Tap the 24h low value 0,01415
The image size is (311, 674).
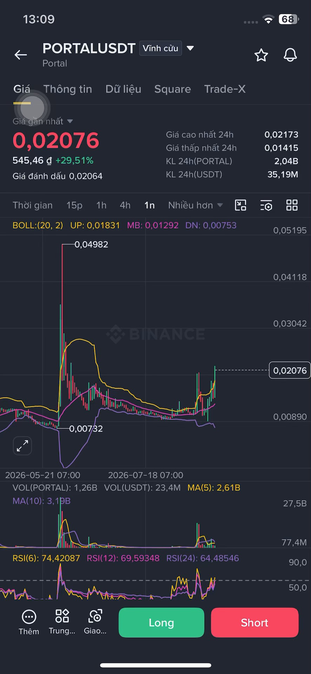[281, 148]
